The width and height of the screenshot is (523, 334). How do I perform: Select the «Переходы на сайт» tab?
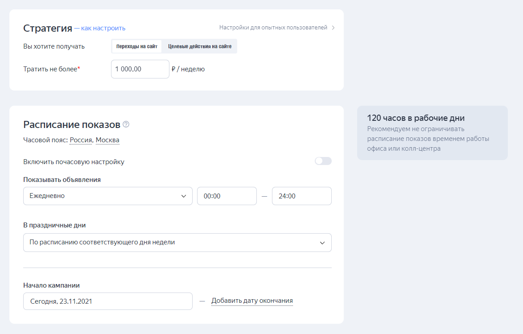tap(137, 46)
